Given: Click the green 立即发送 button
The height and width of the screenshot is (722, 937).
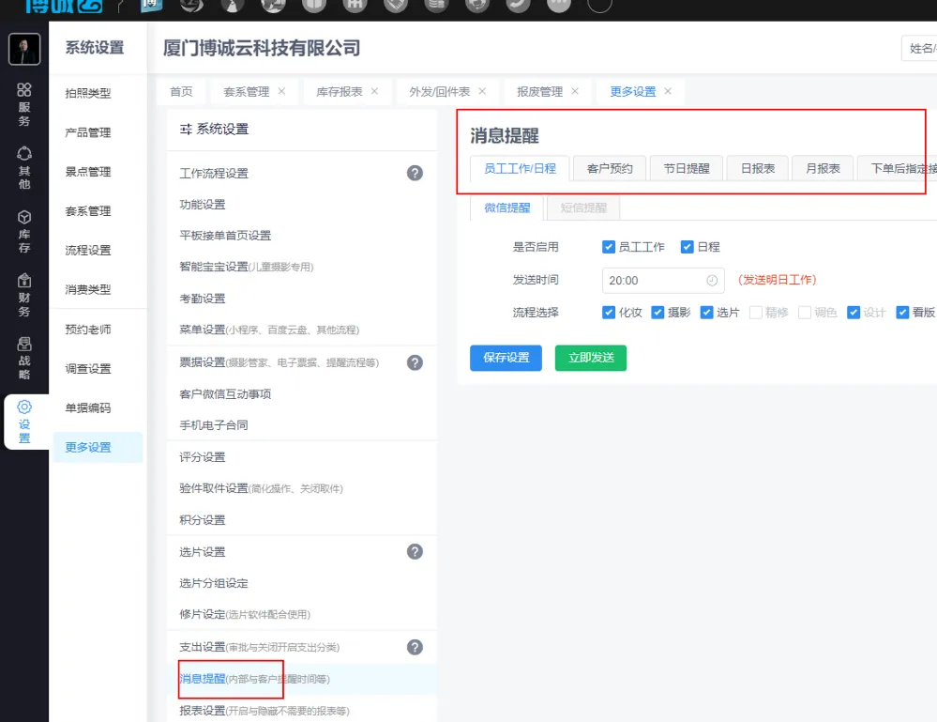Looking at the screenshot, I should point(590,358).
